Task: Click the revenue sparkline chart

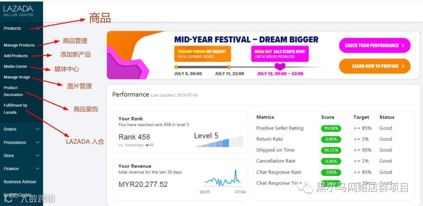Action: click(222, 178)
